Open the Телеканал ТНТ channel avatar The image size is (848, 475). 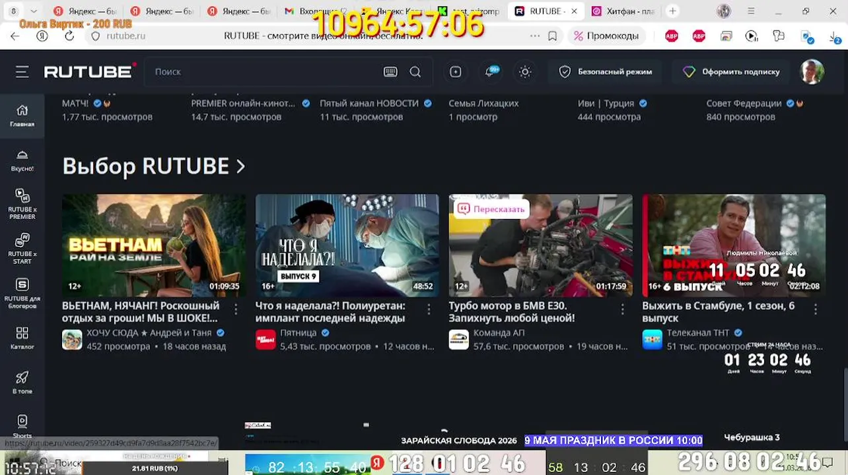653,340
